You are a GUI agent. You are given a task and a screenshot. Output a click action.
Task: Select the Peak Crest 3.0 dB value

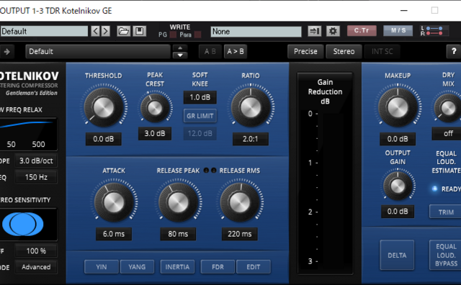tap(155, 134)
